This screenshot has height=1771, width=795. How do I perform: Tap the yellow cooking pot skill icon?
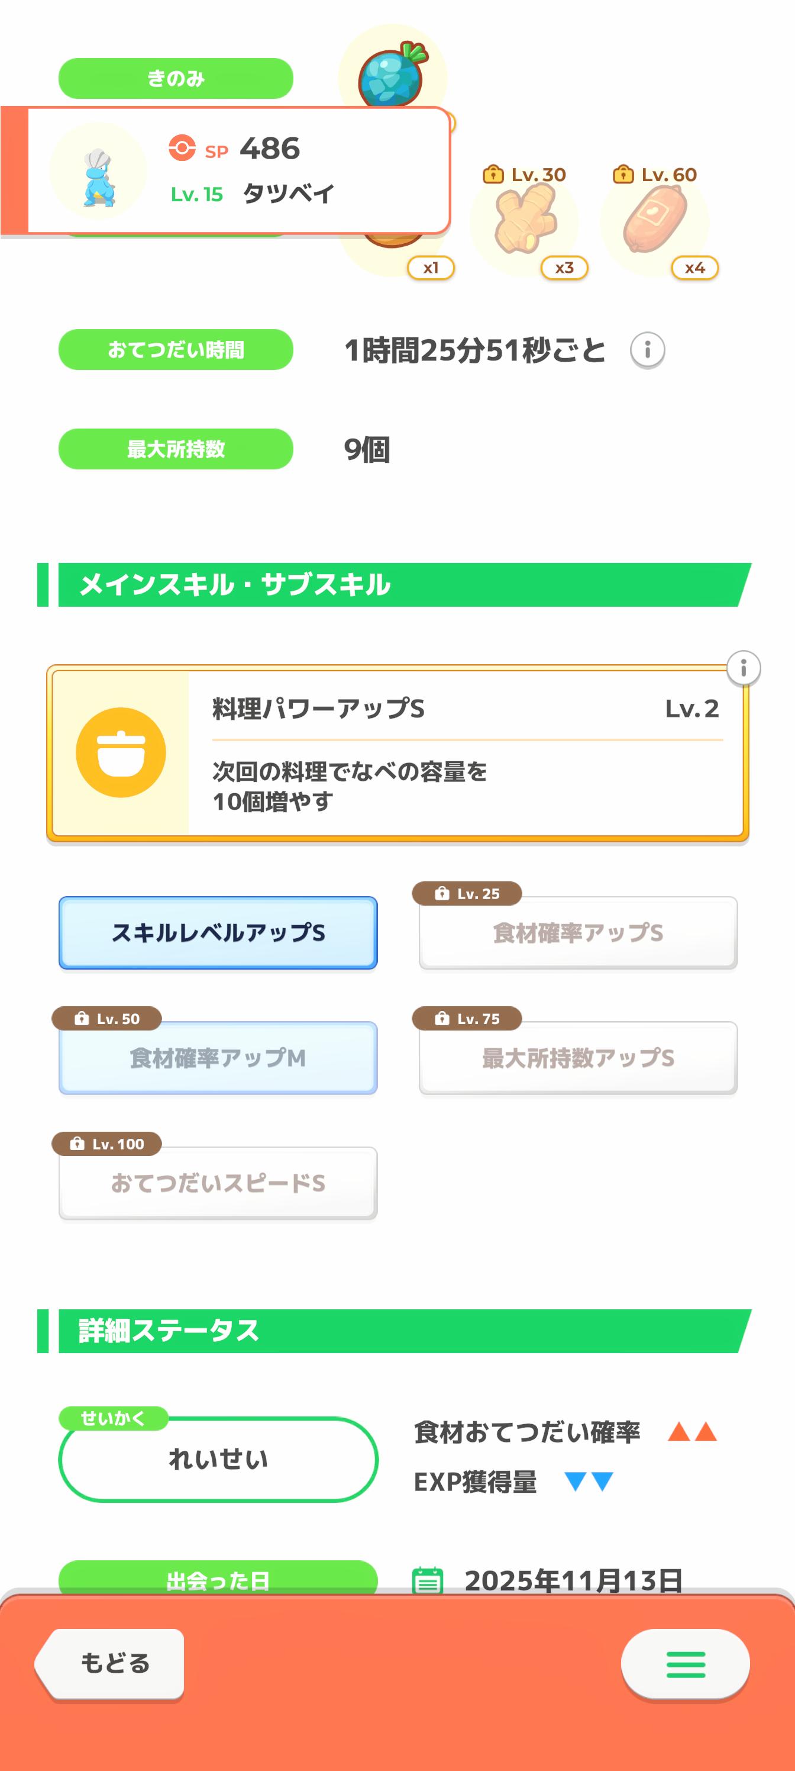pos(121,752)
